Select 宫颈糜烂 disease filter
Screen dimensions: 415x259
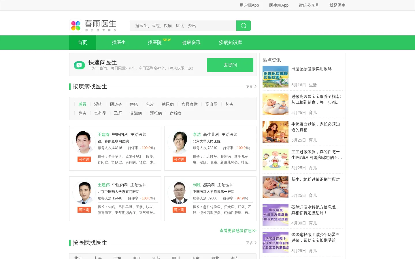[x=190, y=104]
